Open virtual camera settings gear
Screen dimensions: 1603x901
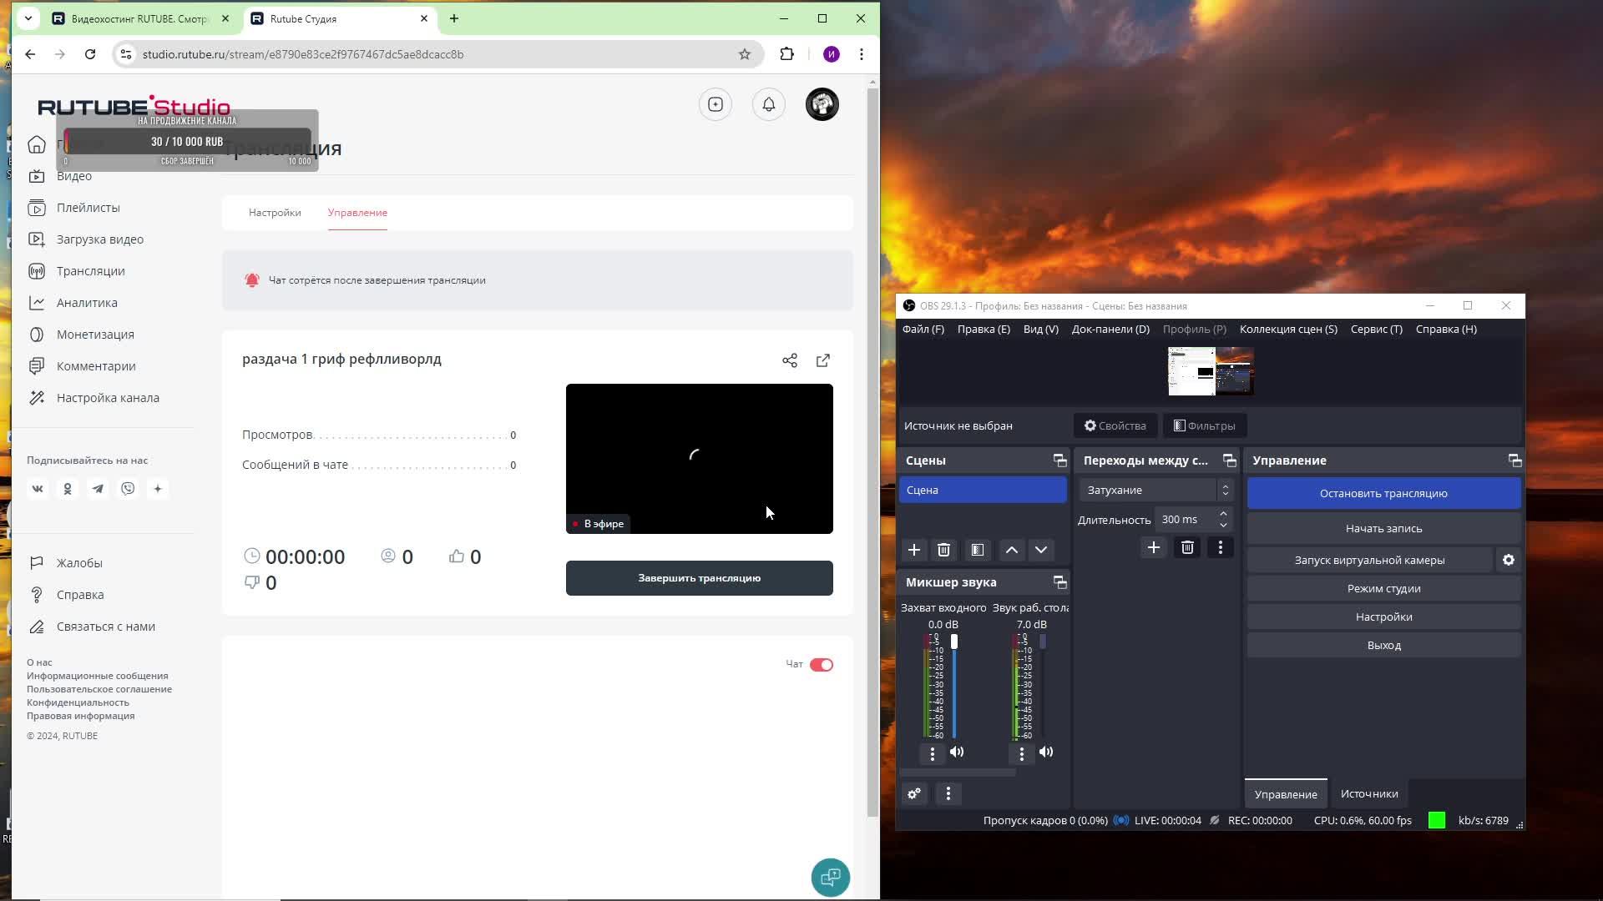[x=1509, y=560]
